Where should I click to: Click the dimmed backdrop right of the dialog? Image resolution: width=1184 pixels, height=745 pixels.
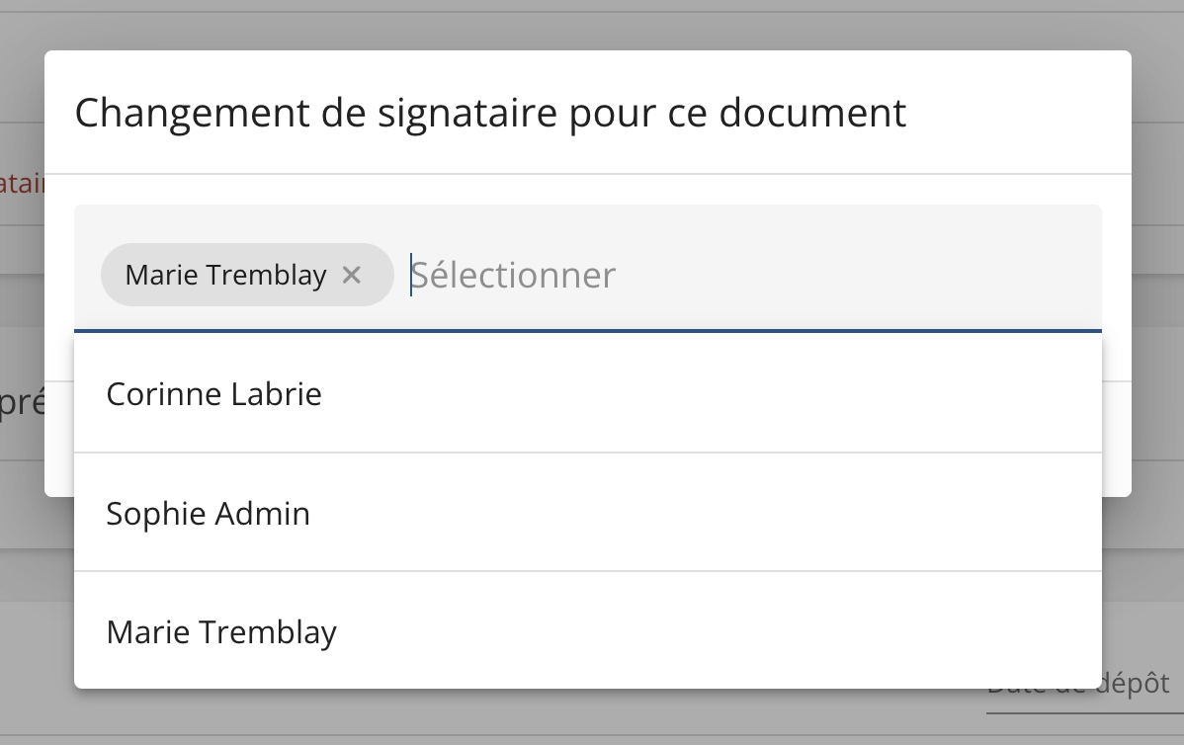point(1158,296)
